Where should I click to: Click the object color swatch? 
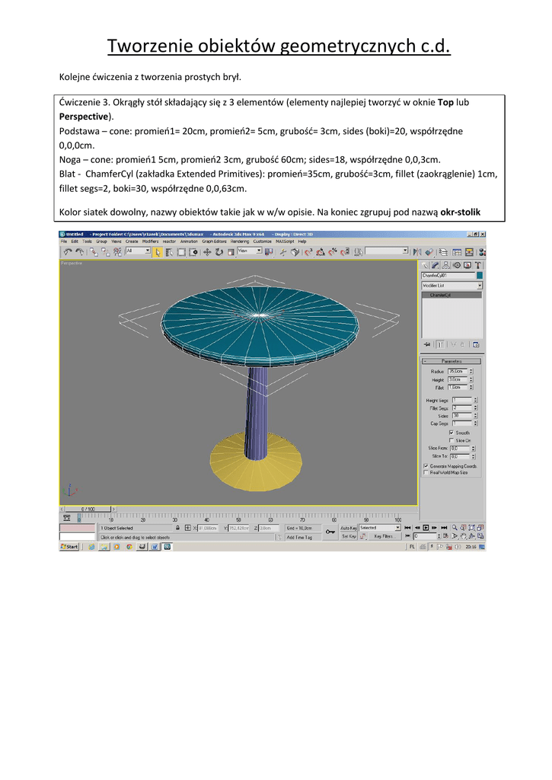tap(480, 275)
